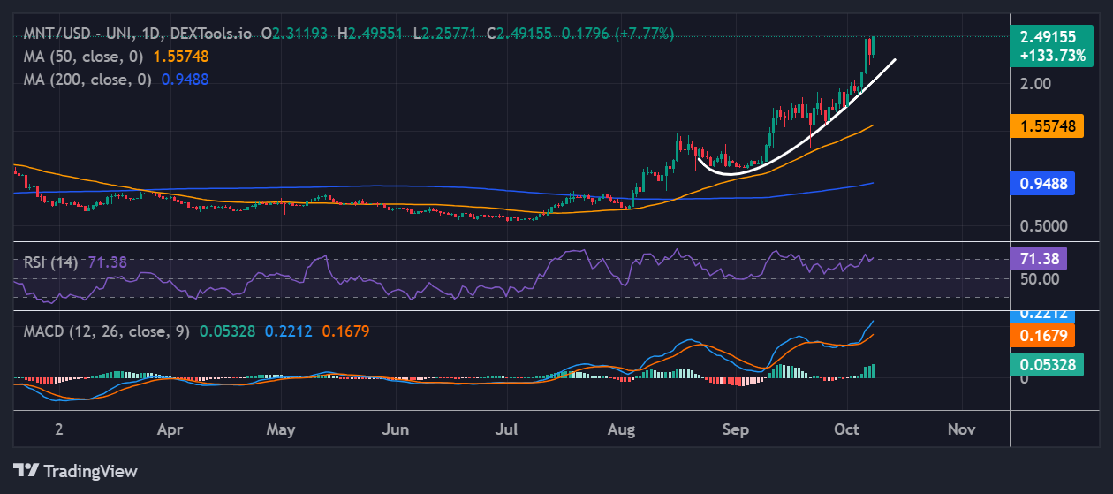
Task: Select the orange 1.55748 MA price tag
Action: point(1048,126)
